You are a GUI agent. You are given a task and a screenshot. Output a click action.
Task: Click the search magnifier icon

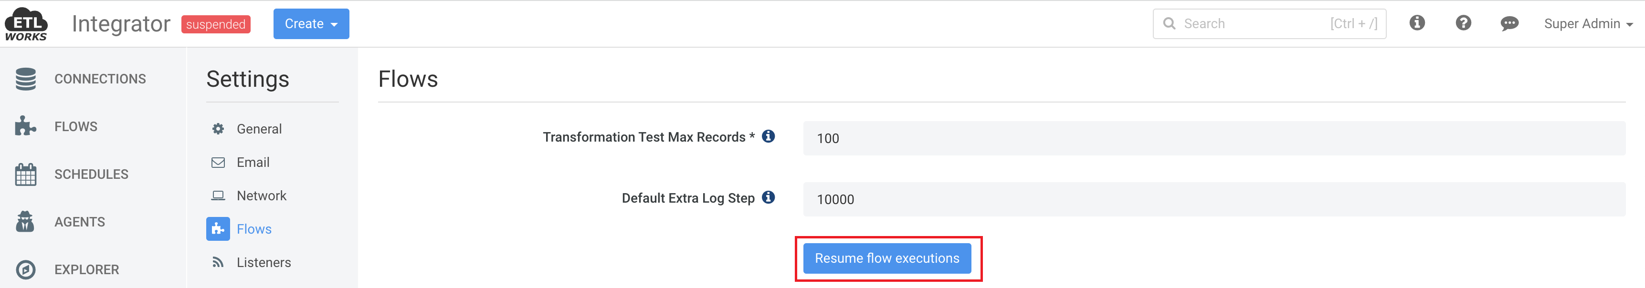tap(1169, 23)
